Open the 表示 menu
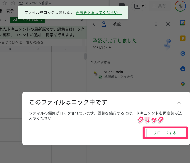The height and width of the screenshot is (163, 190). coord(10,11)
